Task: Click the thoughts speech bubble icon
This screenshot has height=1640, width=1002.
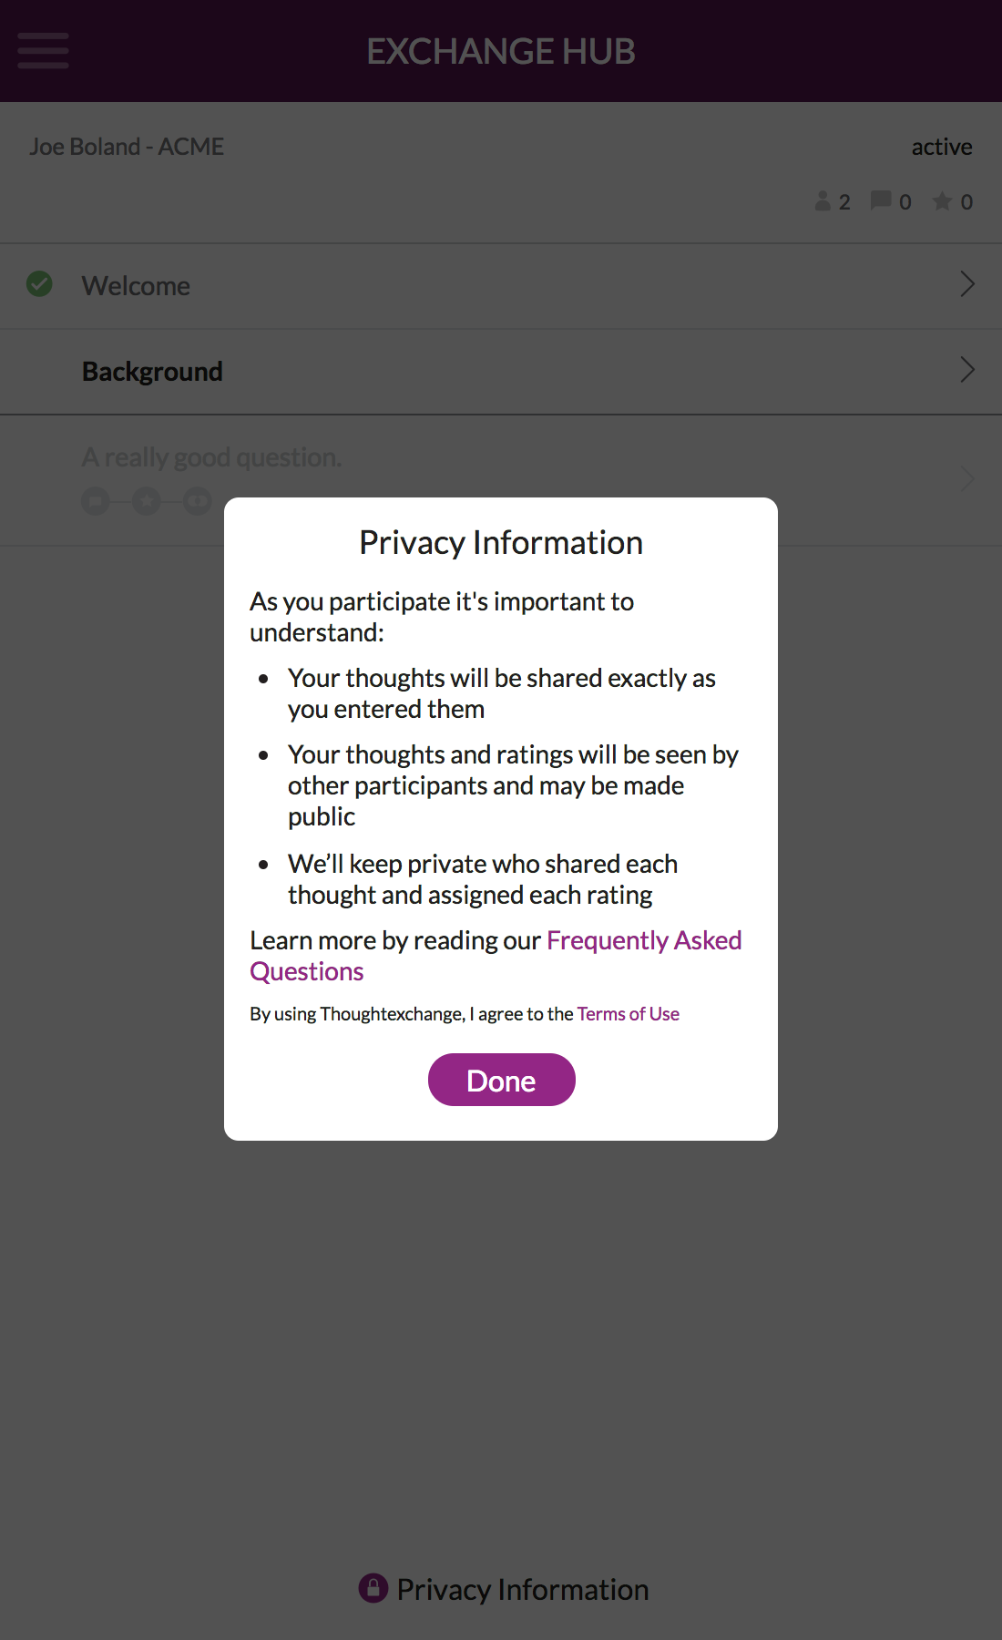Action: pyautogui.click(x=881, y=200)
